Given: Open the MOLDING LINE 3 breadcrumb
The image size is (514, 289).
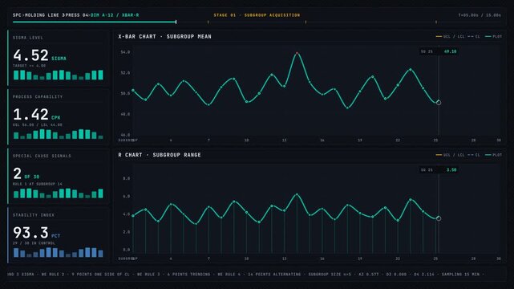Looking at the screenshot, I should pos(45,15).
